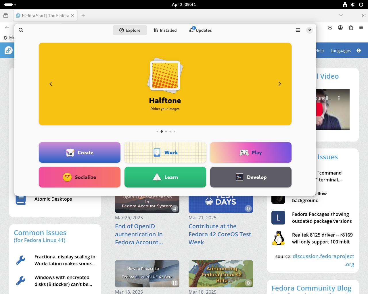Open Fedora Packages showing outdated versions topic

322,218
